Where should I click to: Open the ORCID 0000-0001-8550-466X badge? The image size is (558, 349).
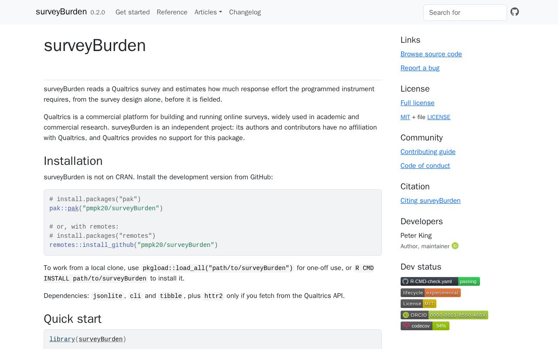pos(444,315)
